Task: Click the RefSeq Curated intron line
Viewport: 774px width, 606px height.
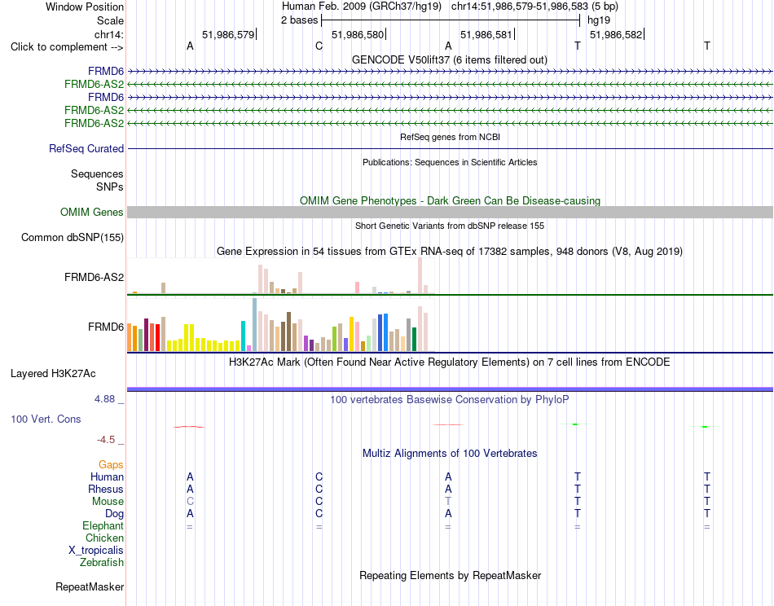Action: coord(450,148)
